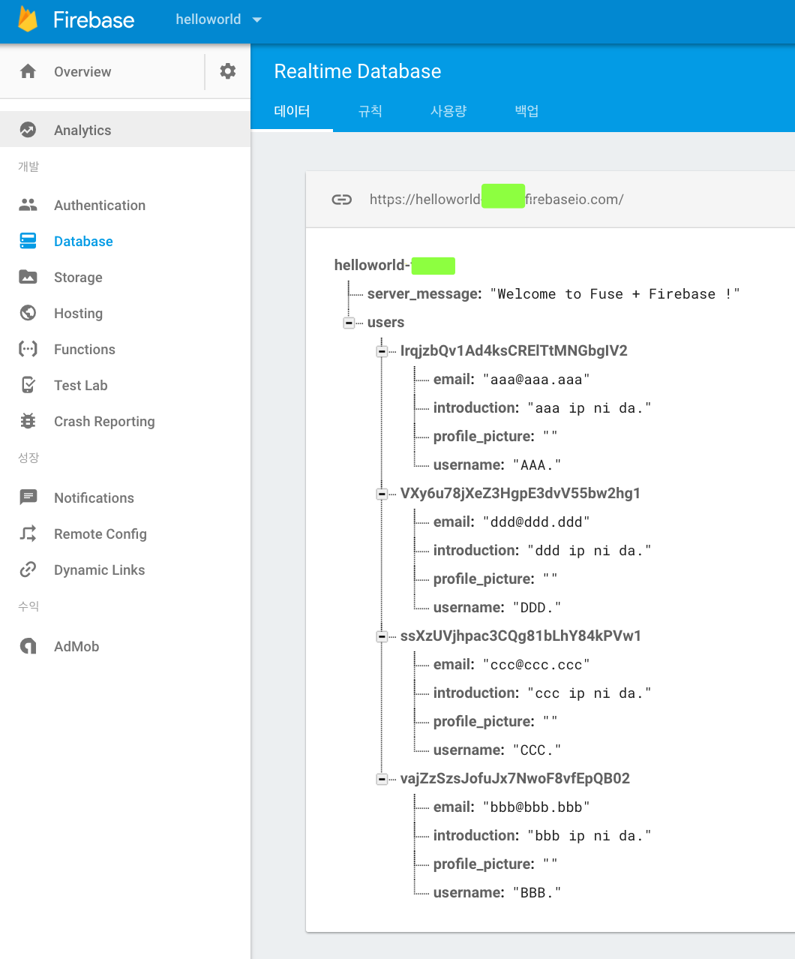The width and height of the screenshot is (795, 959).
Task: Select the server_message key
Action: pos(424,294)
